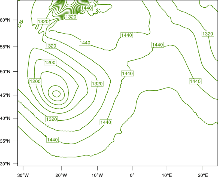Click the 55°N latitude axis label

(5, 47)
